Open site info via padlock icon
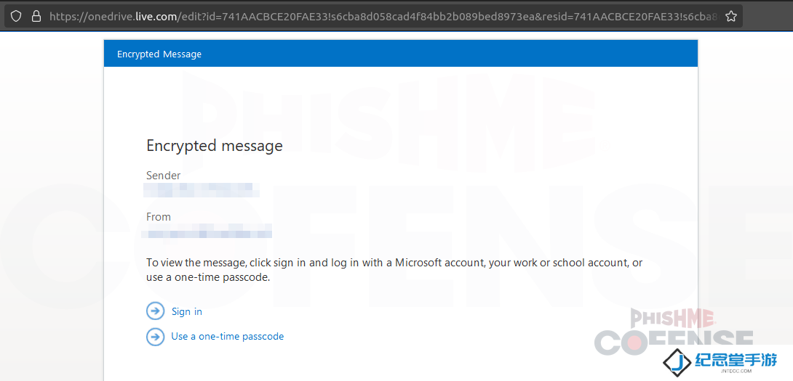The height and width of the screenshot is (381, 793). coord(36,16)
